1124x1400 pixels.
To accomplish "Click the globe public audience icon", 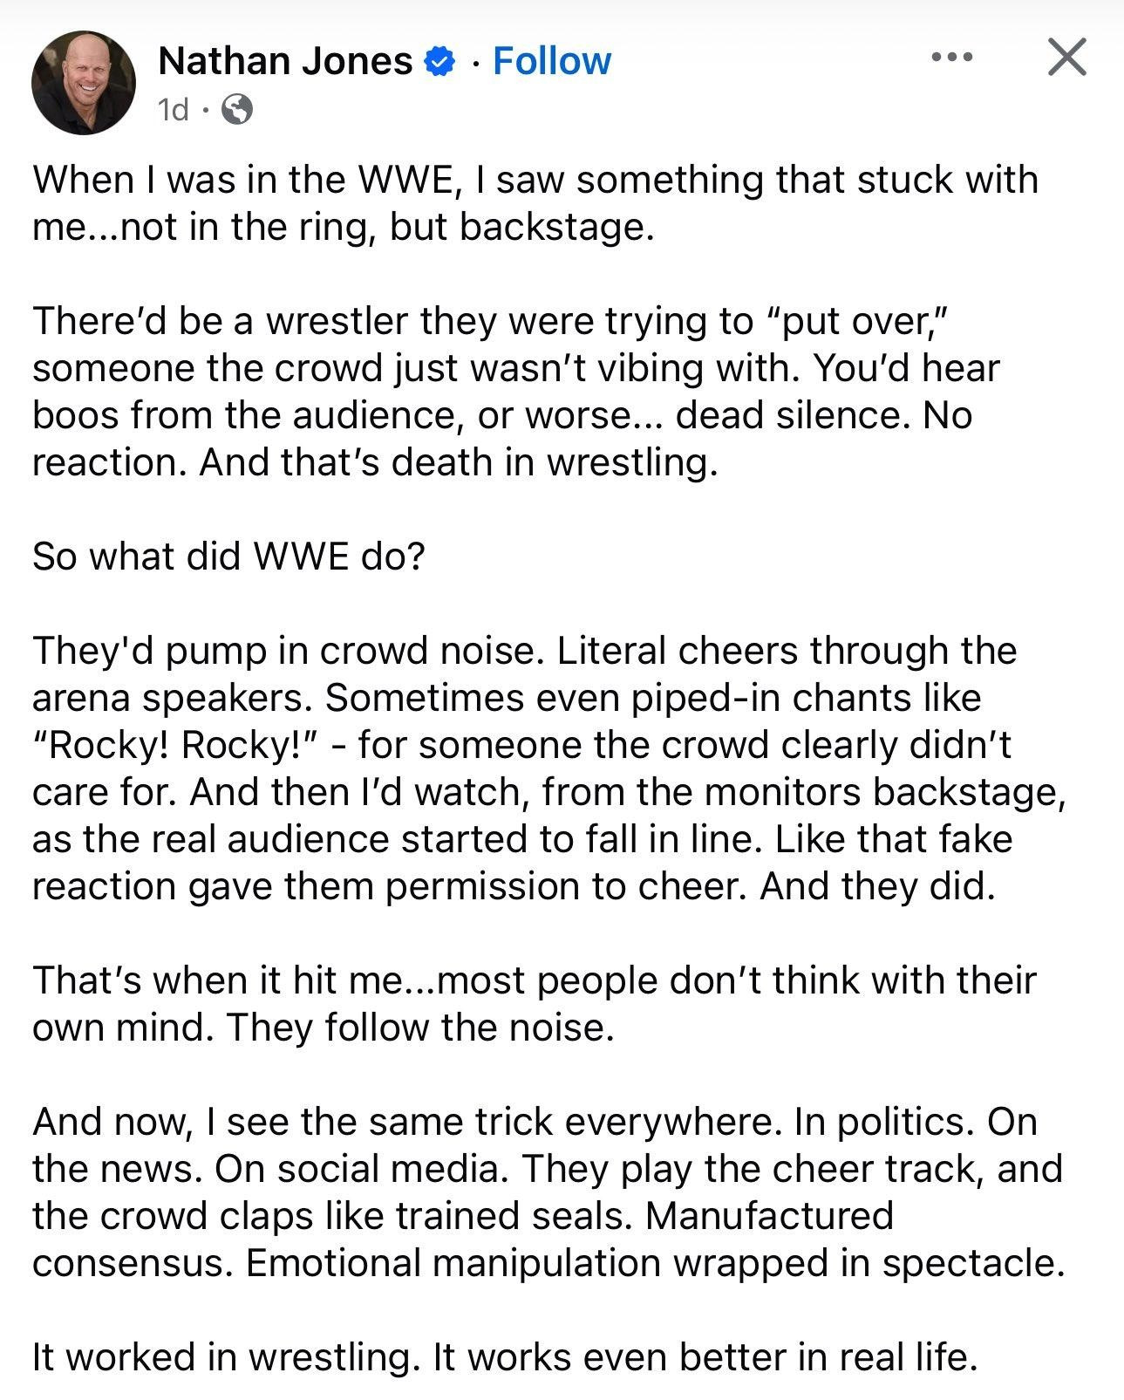I will pos(237,110).
